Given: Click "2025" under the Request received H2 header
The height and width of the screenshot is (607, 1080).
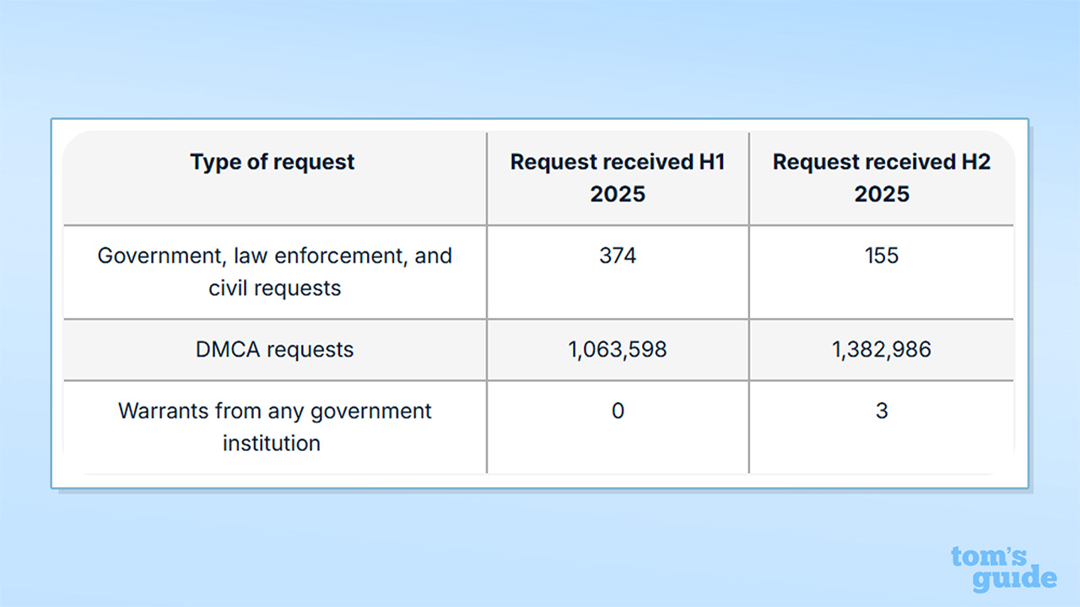Looking at the screenshot, I should pyautogui.click(x=882, y=194).
